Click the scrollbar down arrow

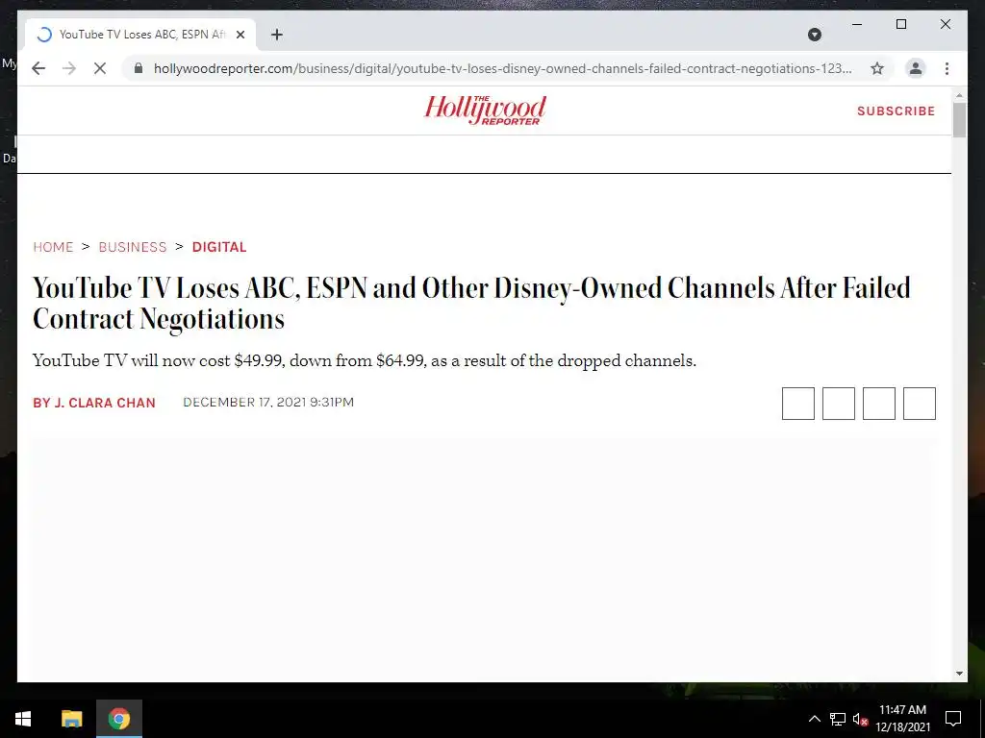click(x=959, y=674)
